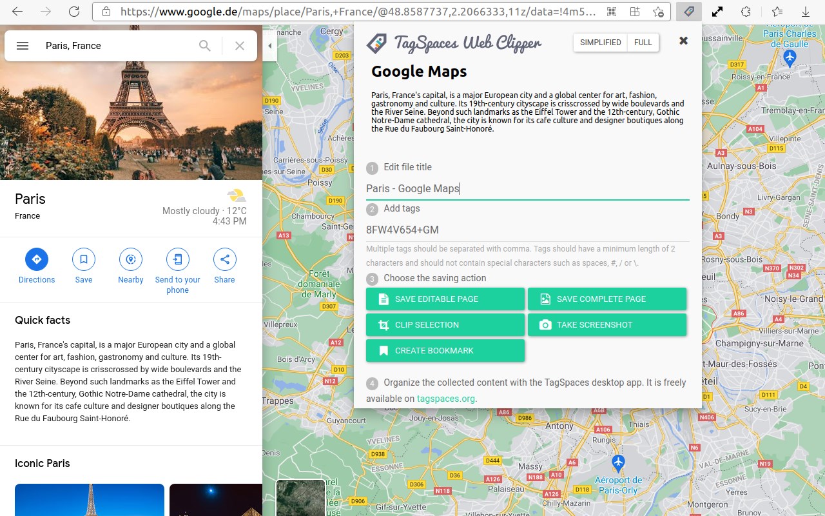
Task: Clear the Paris, France search
Action: pyautogui.click(x=240, y=46)
